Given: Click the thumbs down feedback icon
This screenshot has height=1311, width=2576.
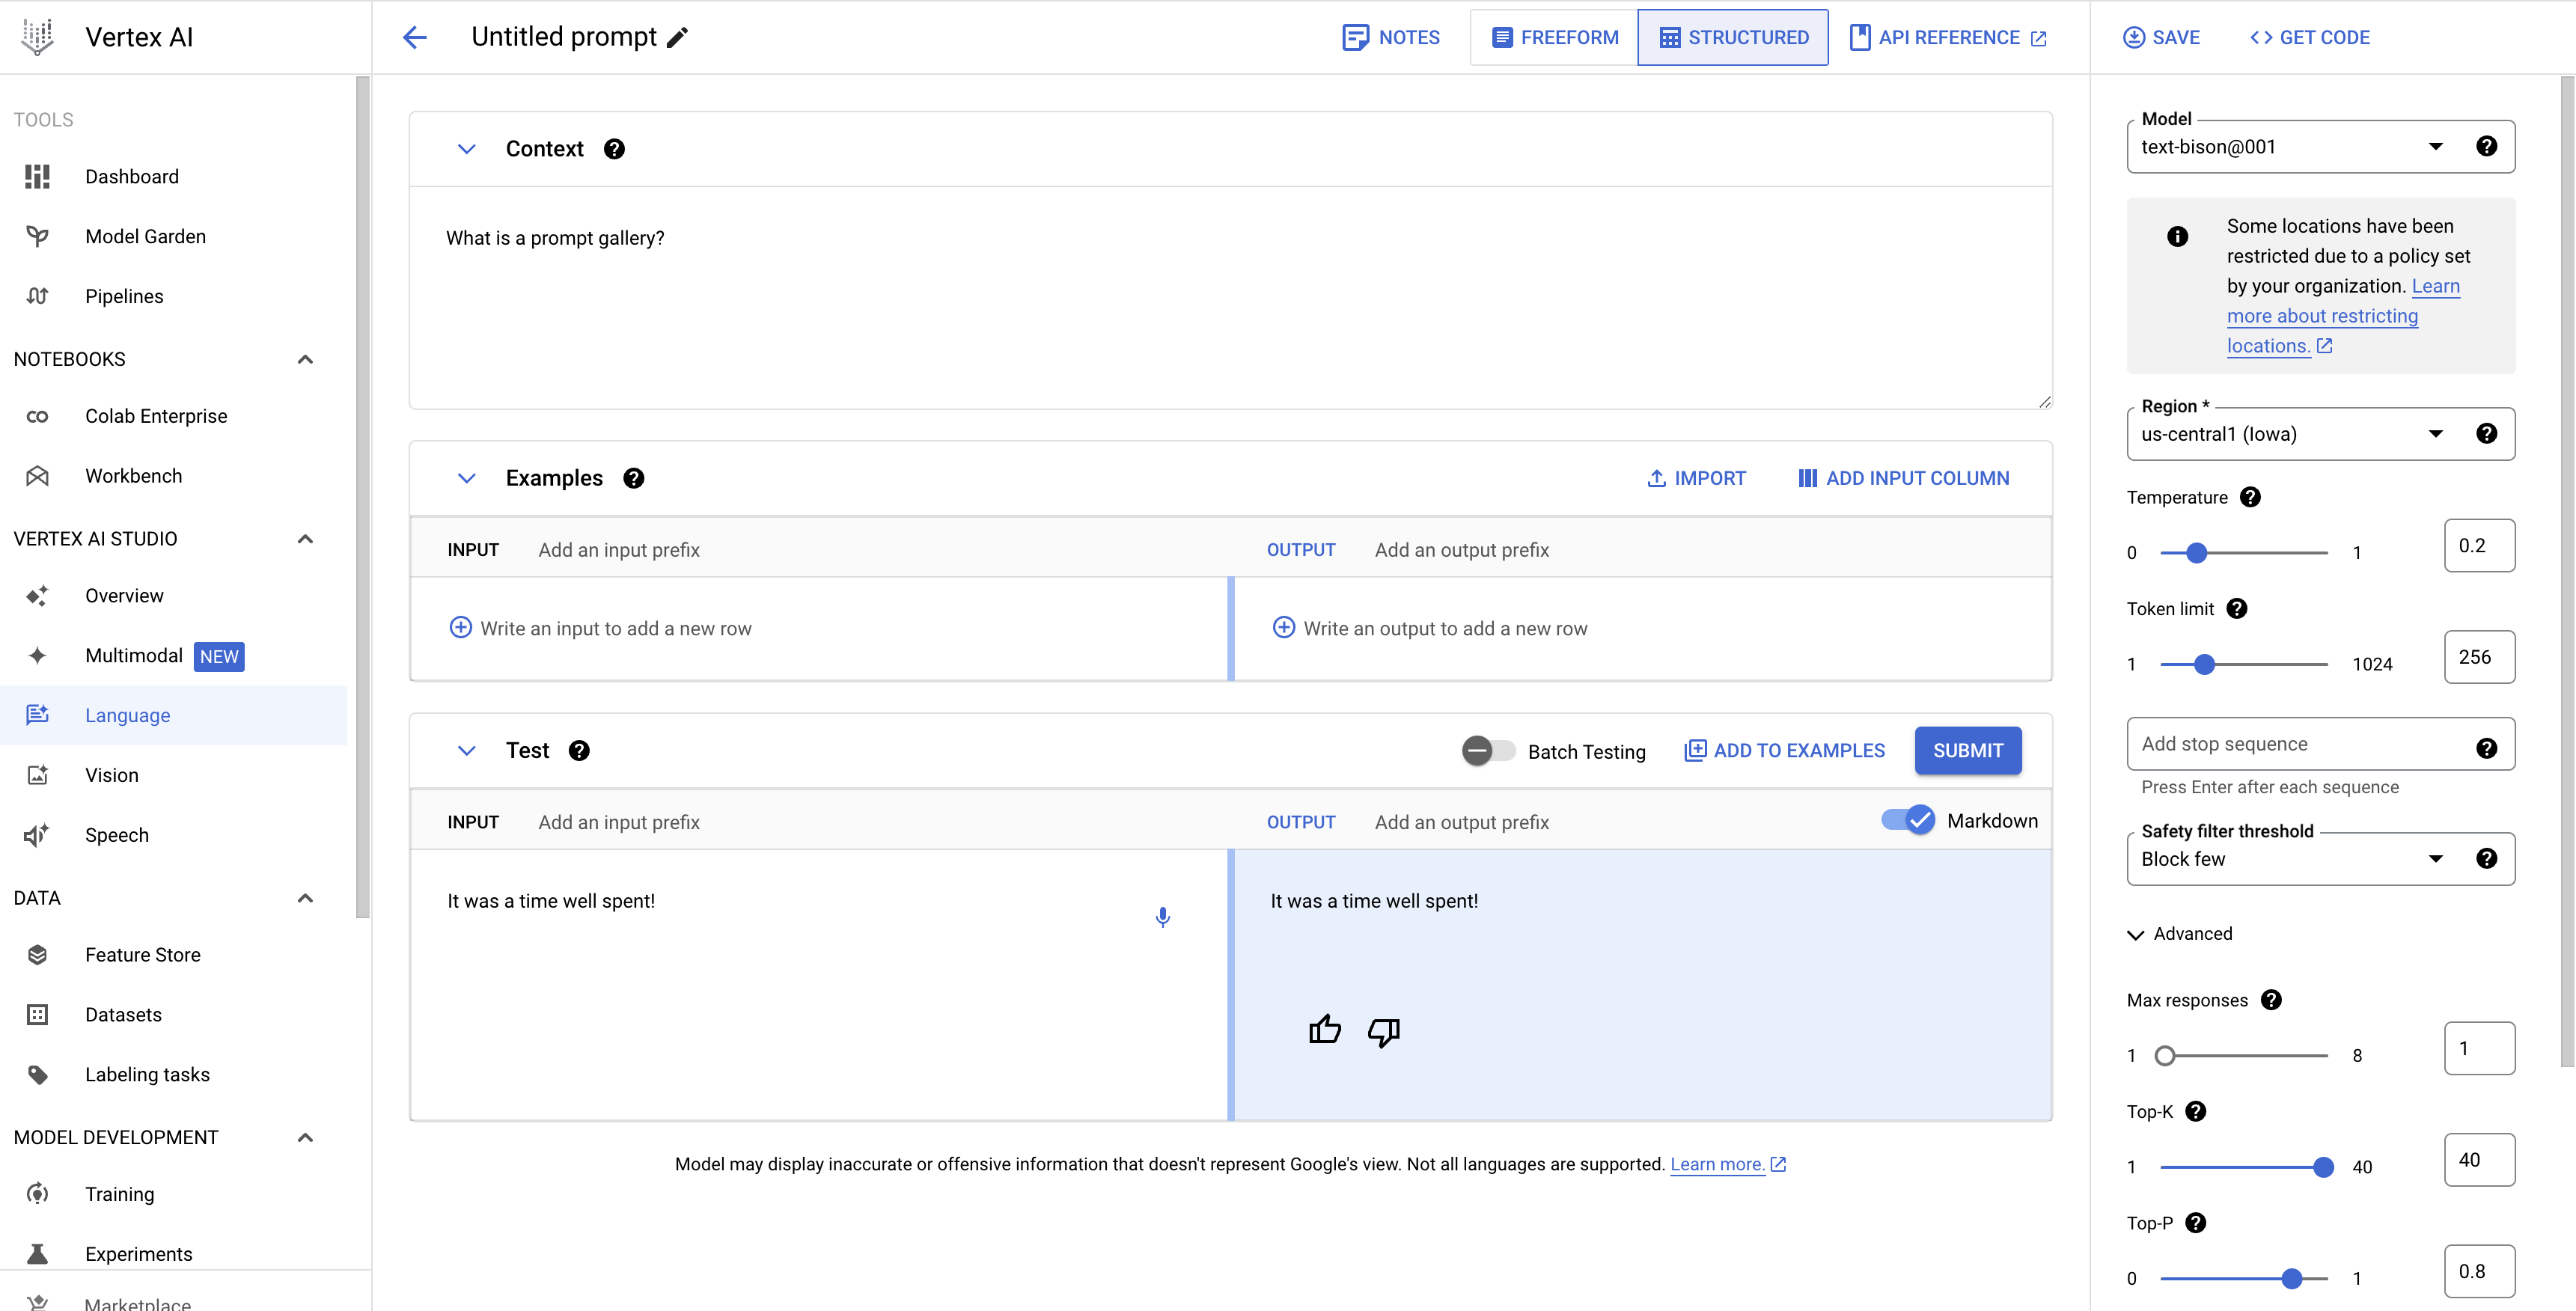Looking at the screenshot, I should click(x=1383, y=1031).
